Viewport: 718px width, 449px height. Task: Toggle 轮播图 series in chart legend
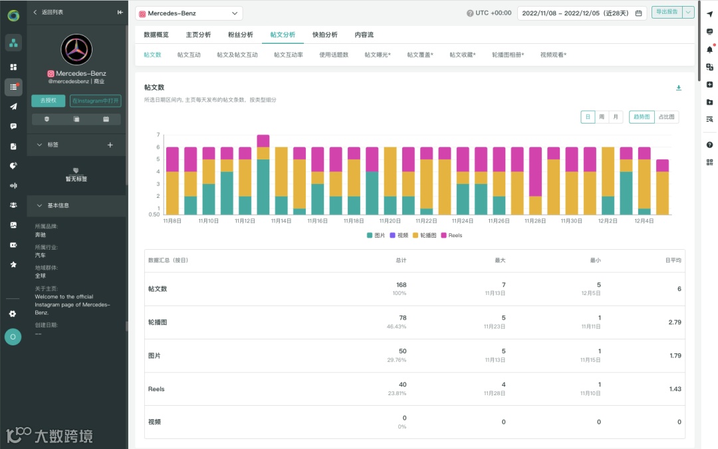[424, 235]
